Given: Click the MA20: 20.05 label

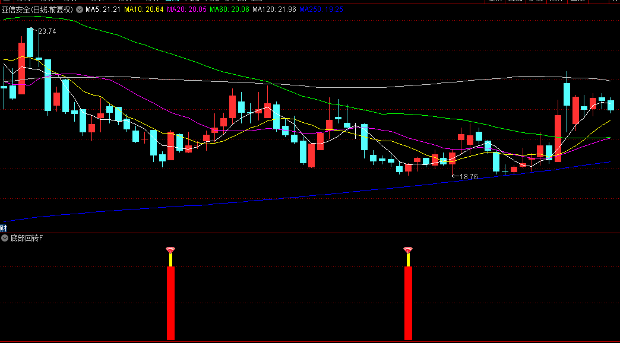Looking at the screenshot, I should click(x=186, y=9).
